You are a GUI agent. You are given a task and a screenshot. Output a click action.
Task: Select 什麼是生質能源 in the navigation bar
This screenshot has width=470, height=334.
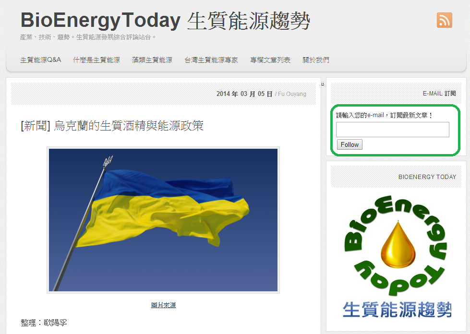(96, 60)
